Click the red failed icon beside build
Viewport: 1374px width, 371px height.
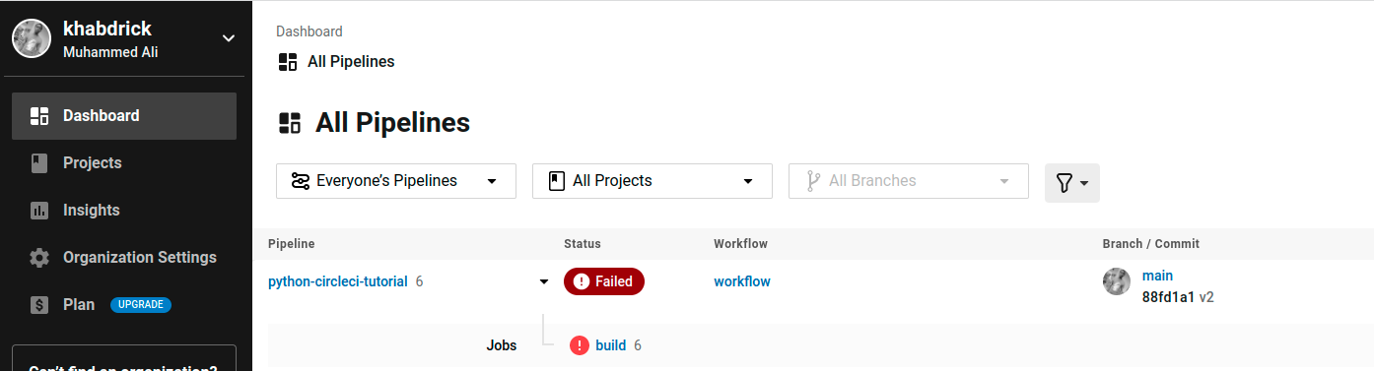coord(580,345)
